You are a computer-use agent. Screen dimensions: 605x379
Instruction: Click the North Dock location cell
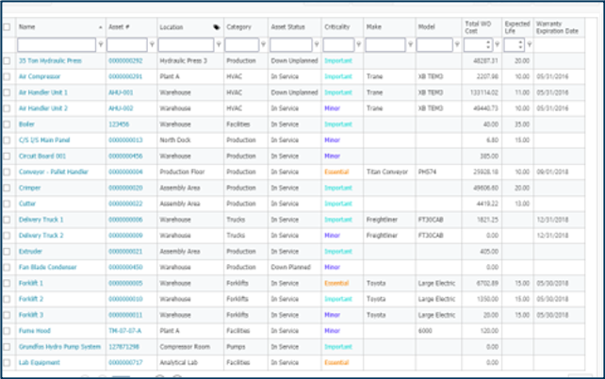[x=175, y=140]
